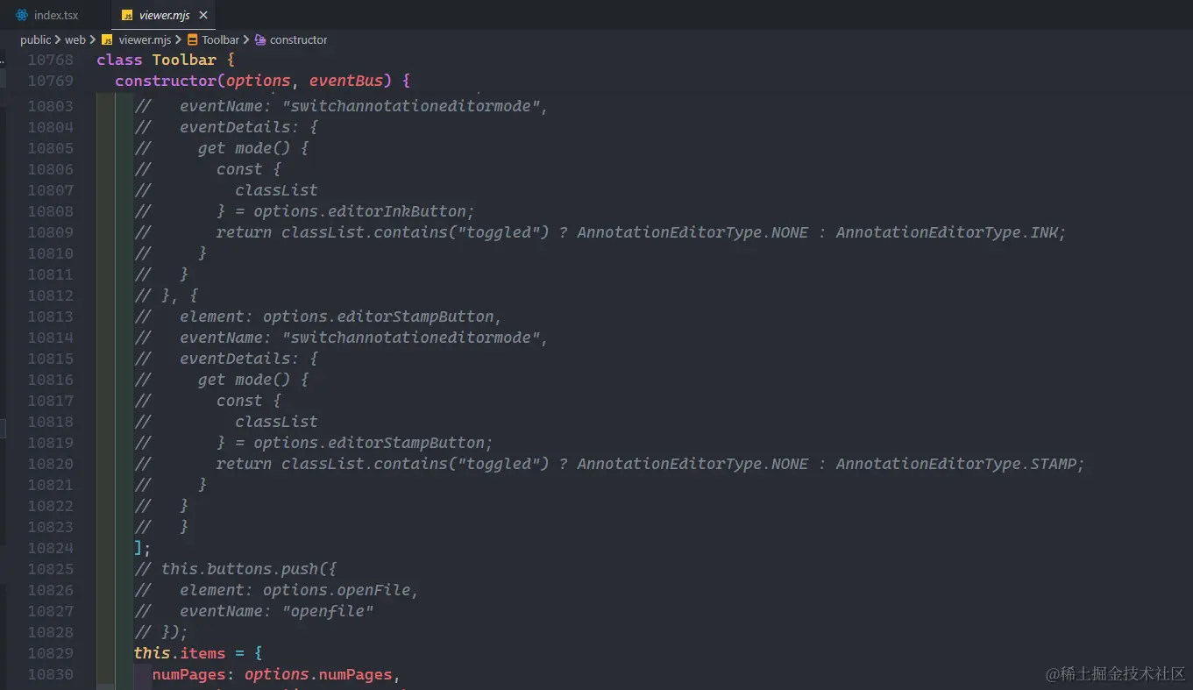Click 'web' in the breadcrumb path
Image resolution: width=1193 pixels, height=690 pixels.
75,39
